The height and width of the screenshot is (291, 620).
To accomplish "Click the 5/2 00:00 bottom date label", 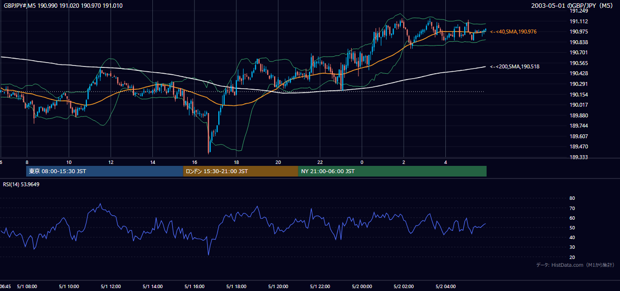I will pyautogui.click(x=362, y=287).
